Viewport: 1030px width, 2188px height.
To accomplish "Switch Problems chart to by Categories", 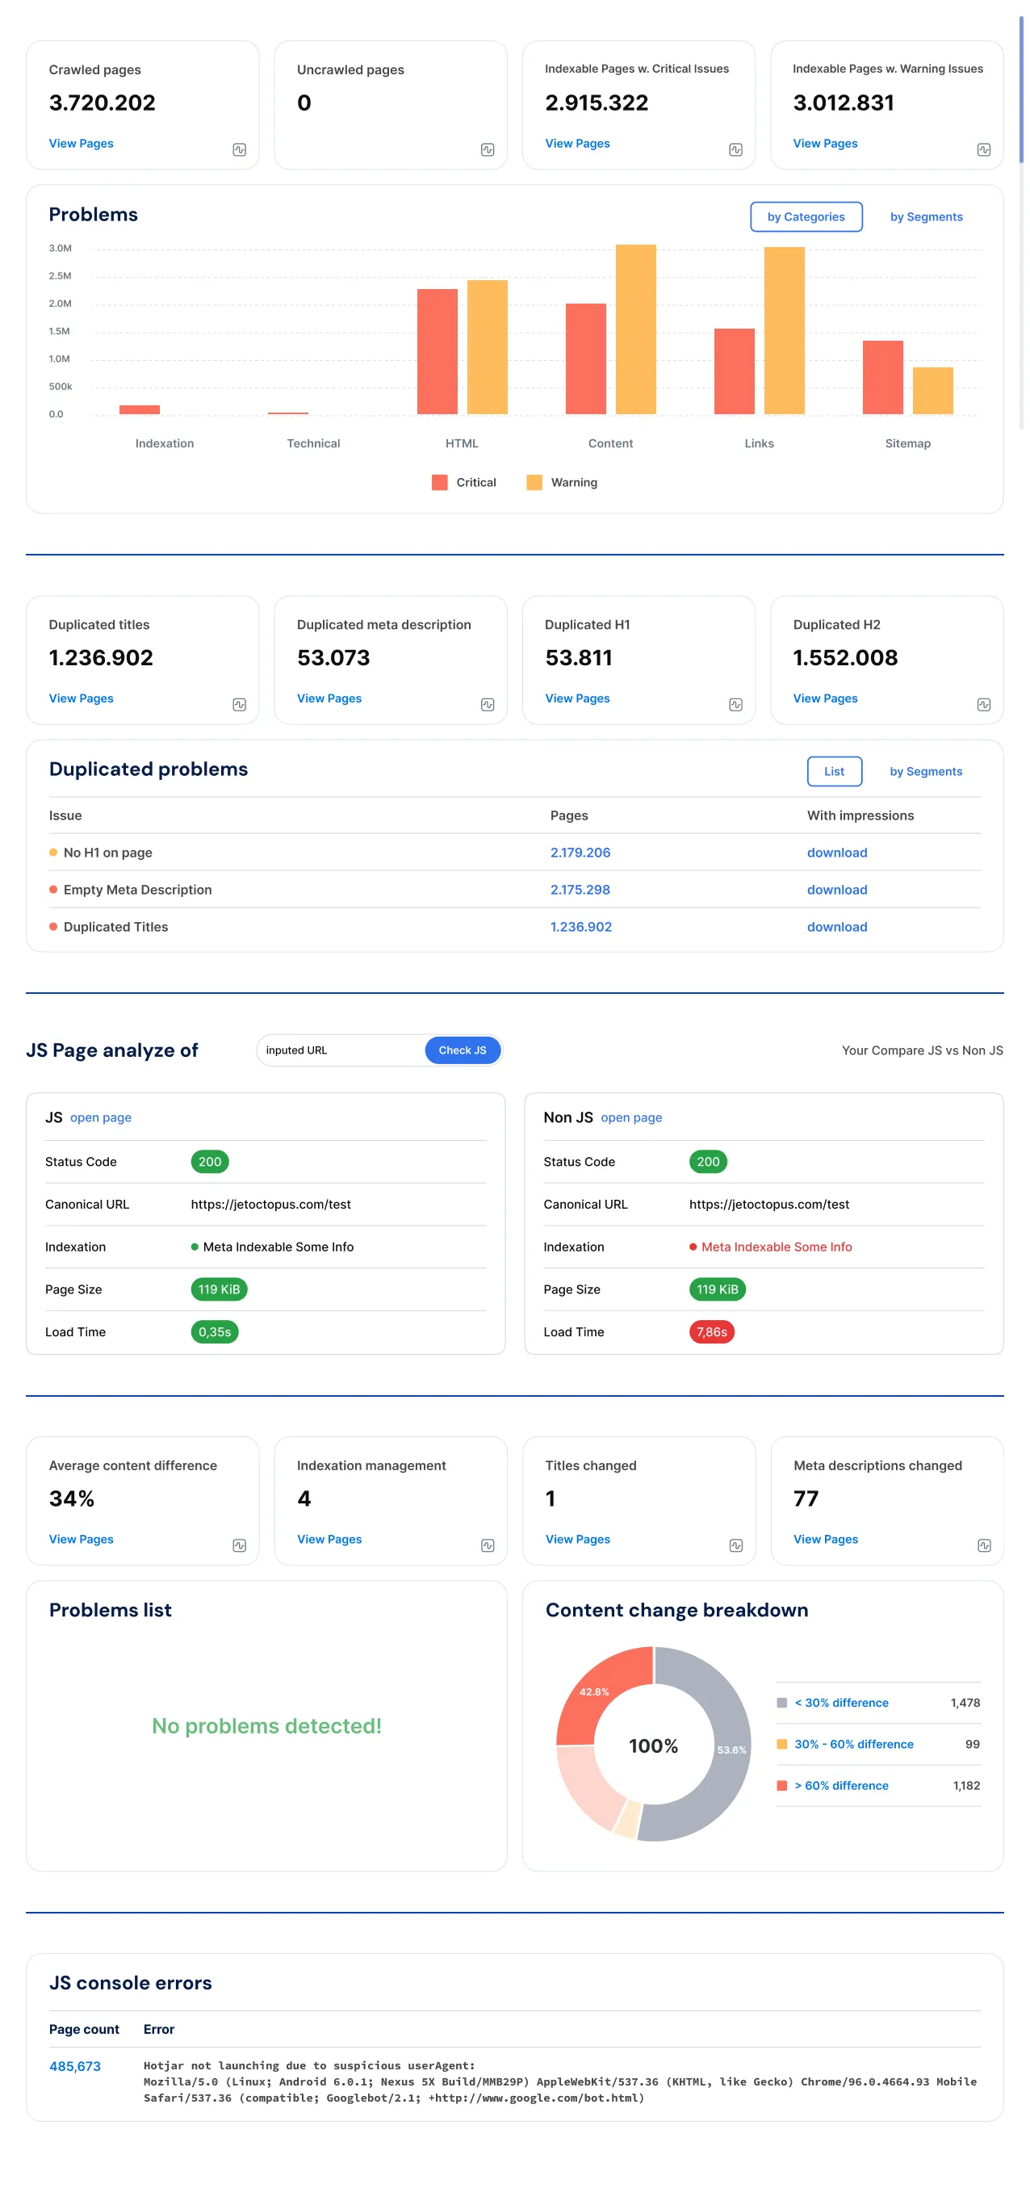I will tap(806, 216).
